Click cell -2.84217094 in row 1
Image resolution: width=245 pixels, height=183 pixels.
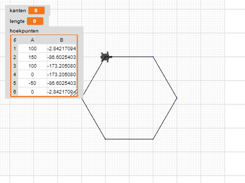pos(62,49)
